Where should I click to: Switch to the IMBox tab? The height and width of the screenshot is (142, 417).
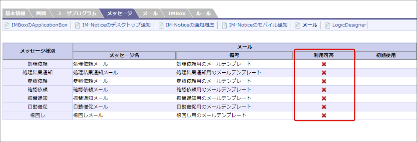click(x=177, y=13)
